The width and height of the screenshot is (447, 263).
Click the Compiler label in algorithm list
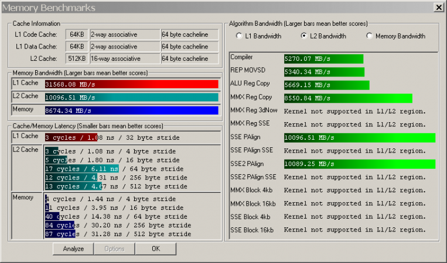point(241,57)
